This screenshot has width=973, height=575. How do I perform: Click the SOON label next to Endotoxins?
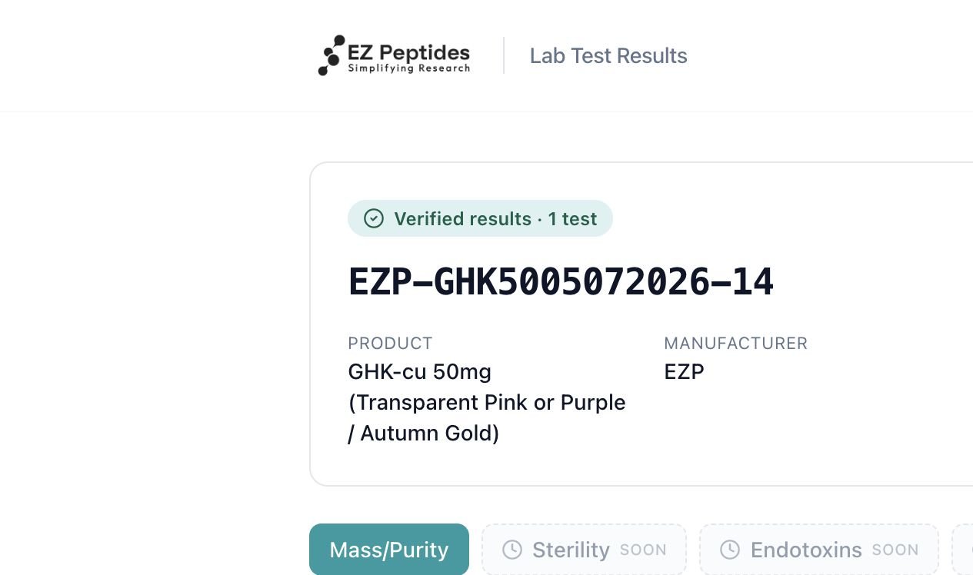pos(895,550)
